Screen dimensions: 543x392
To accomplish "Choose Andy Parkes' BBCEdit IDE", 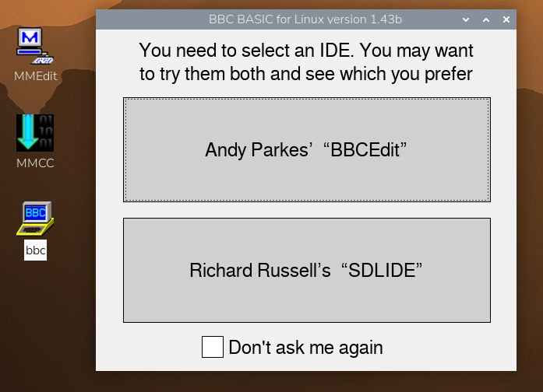I will [x=306, y=149].
